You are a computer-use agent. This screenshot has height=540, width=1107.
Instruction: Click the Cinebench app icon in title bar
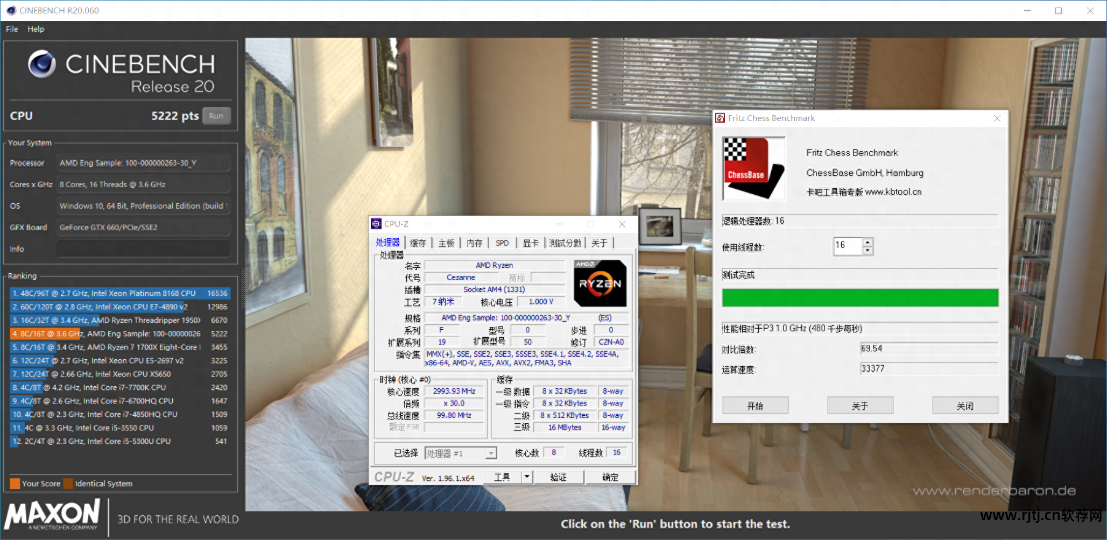click(x=11, y=10)
